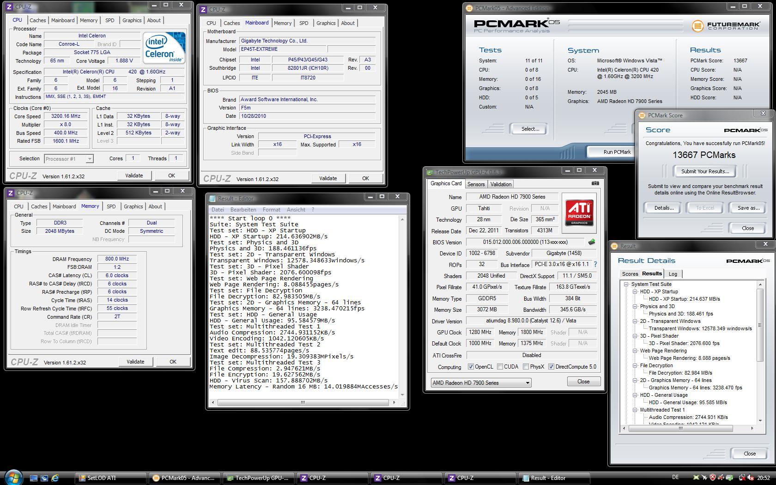
Task: Click the Save as... button
Action: pos(748,208)
